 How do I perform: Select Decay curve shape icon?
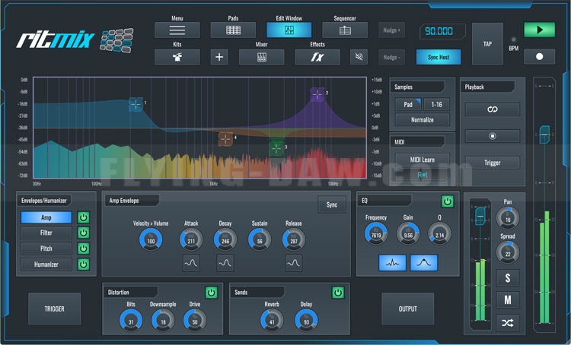225,263
